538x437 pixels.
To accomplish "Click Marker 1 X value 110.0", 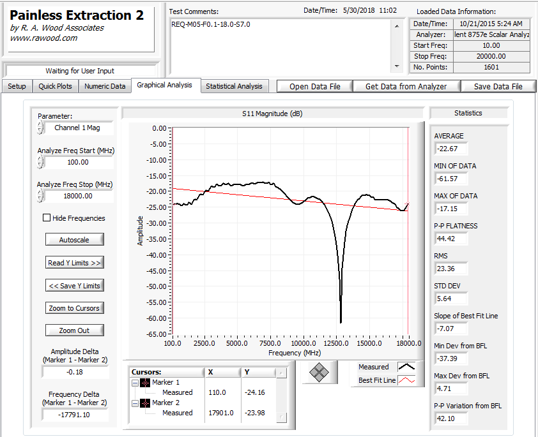I will (x=217, y=392).
